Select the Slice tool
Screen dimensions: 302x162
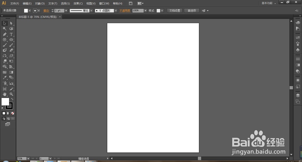[x=11, y=89]
